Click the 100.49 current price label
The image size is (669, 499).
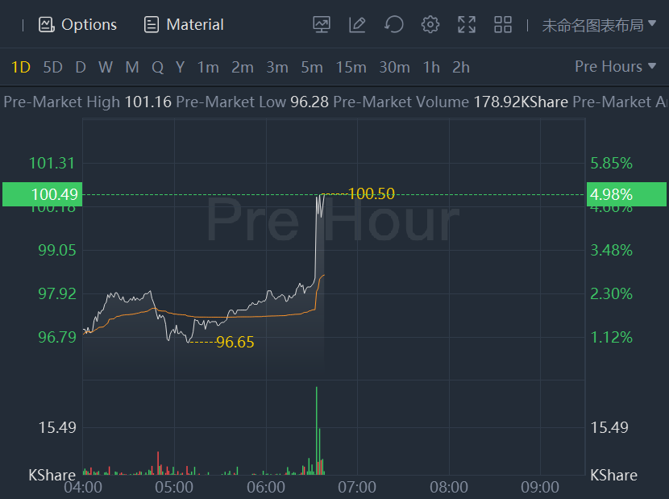pos(41,194)
